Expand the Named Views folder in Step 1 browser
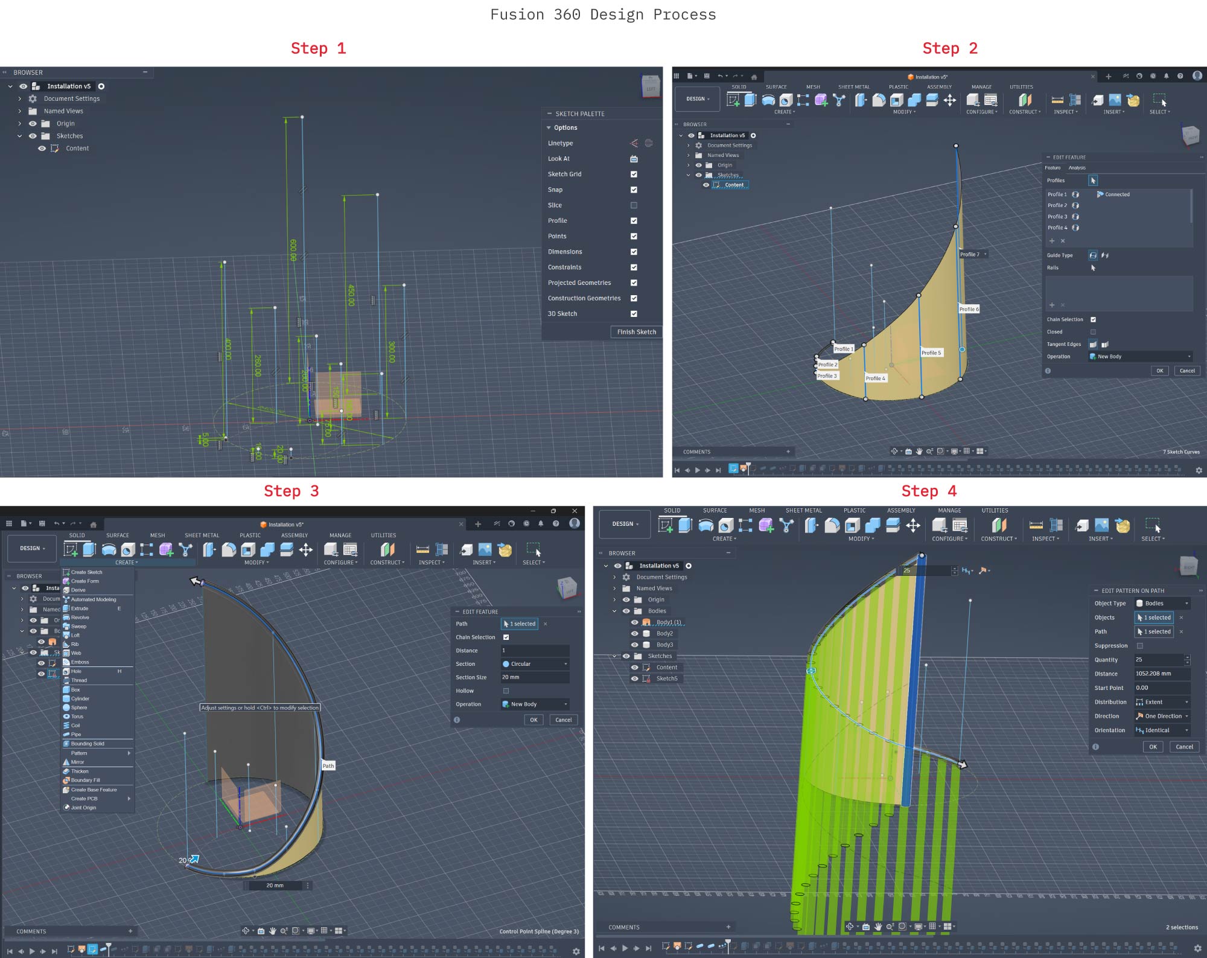This screenshot has width=1207, height=958. (20, 111)
